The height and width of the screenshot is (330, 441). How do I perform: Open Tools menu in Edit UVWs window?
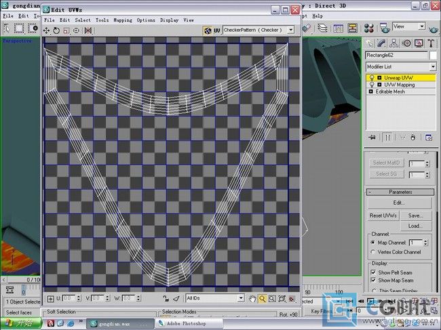(x=102, y=20)
